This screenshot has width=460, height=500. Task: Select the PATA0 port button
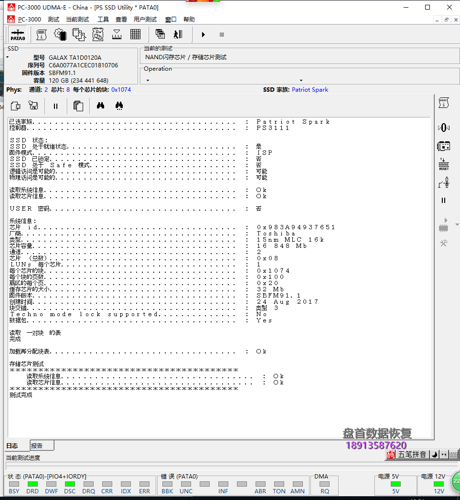[x=18, y=35]
